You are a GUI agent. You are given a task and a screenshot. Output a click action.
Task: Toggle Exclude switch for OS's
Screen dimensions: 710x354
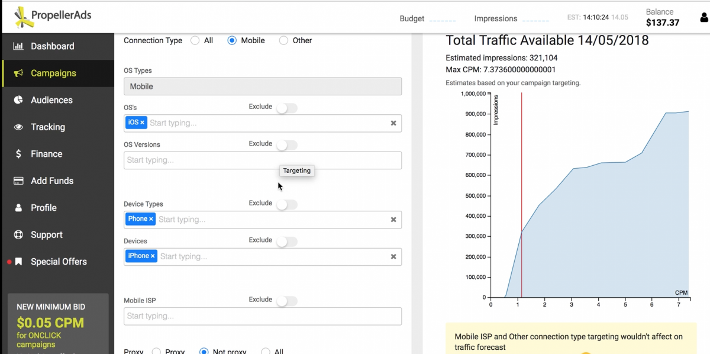pyautogui.click(x=286, y=108)
